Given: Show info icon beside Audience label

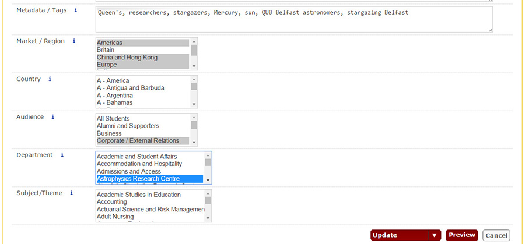Looking at the screenshot, I should pos(52,116).
